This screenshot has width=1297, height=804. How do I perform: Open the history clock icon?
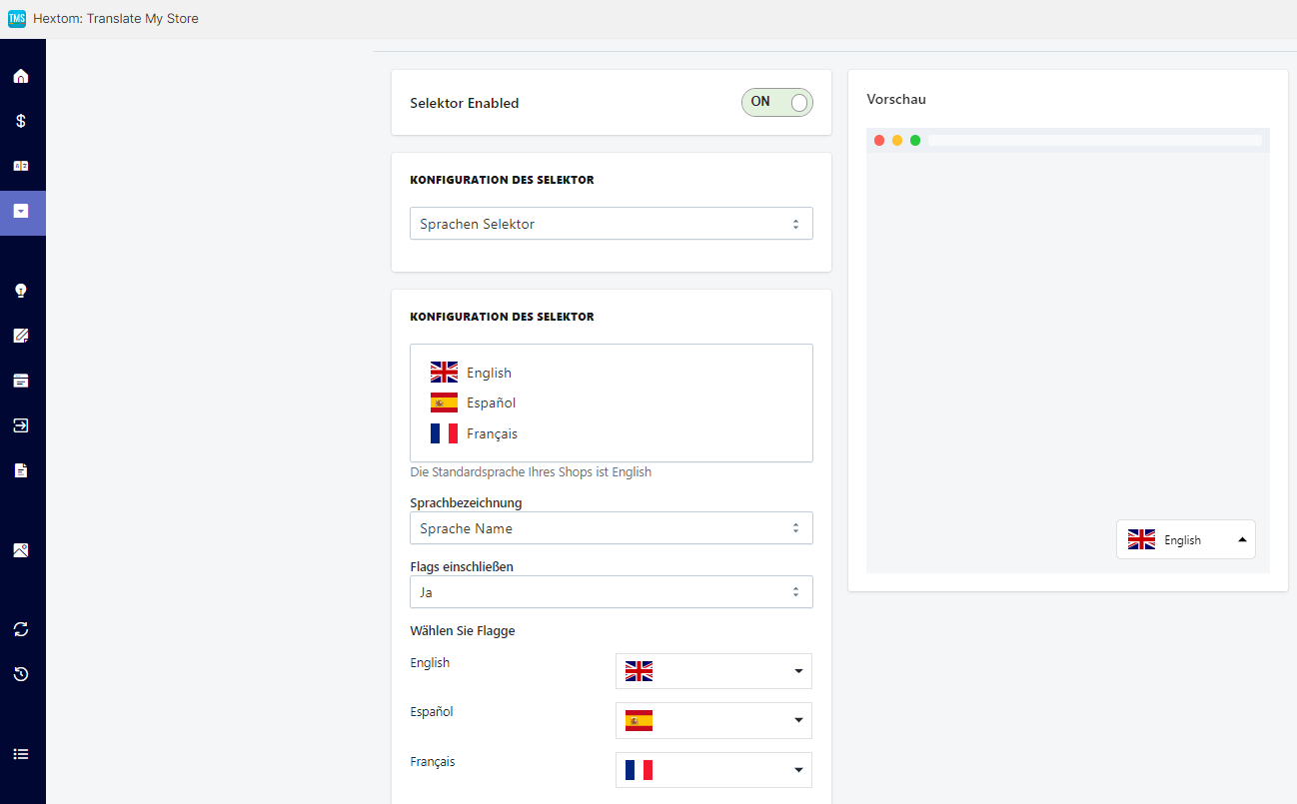pos(21,674)
